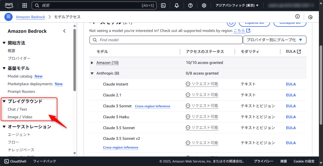Click Cross-region inference link for Claude 3 Sonnet
Image resolution: width=323 pixels, height=166 pixels.
coord(152,106)
